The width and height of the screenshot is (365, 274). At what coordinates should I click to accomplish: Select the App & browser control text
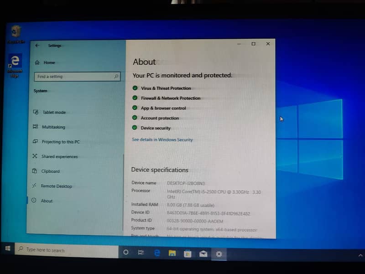pyautogui.click(x=163, y=108)
